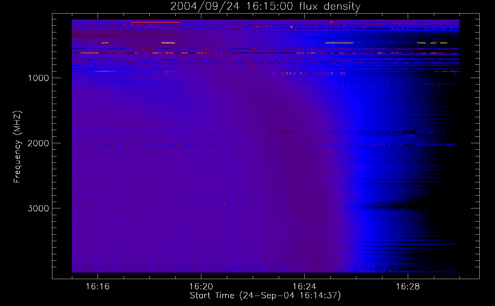
Task: Click the 16:28 time tick label
Action: pyautogui.click(x=408, y=287)
